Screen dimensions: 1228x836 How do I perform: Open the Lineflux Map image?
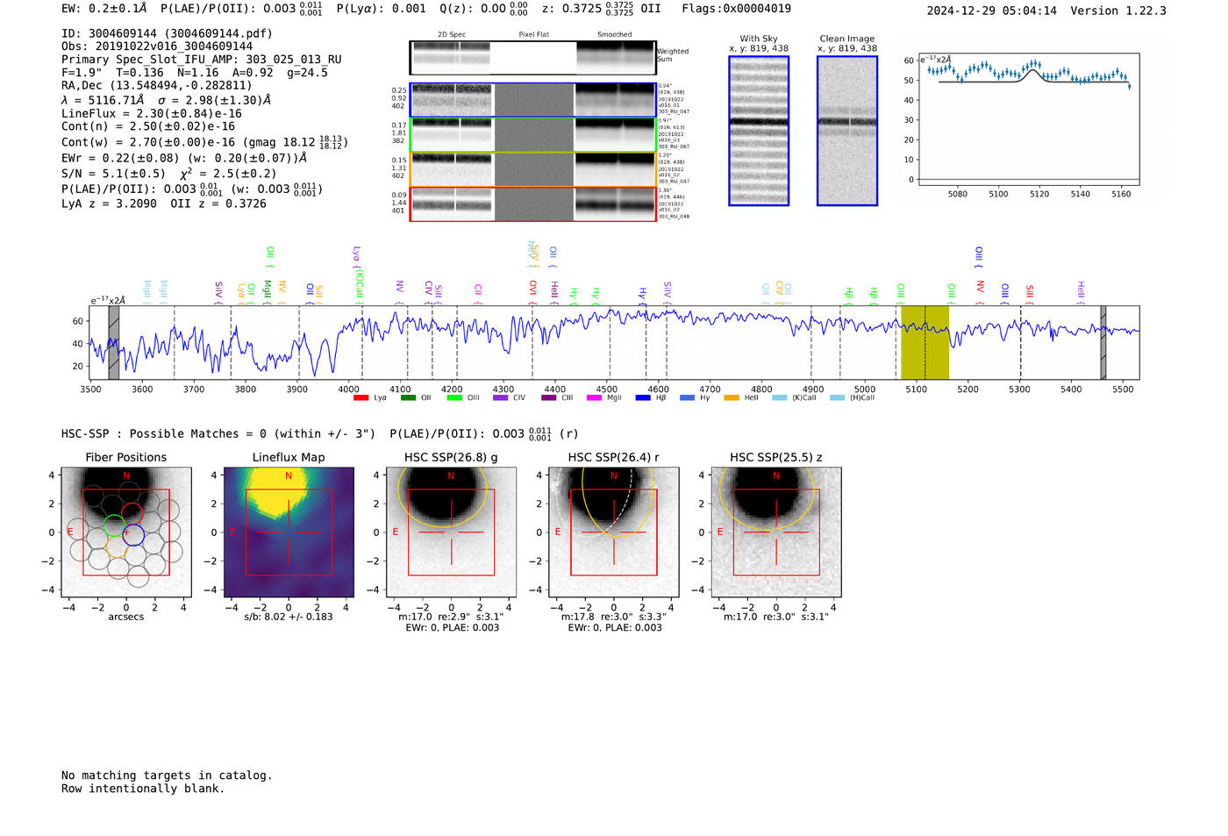coord(289,532)
